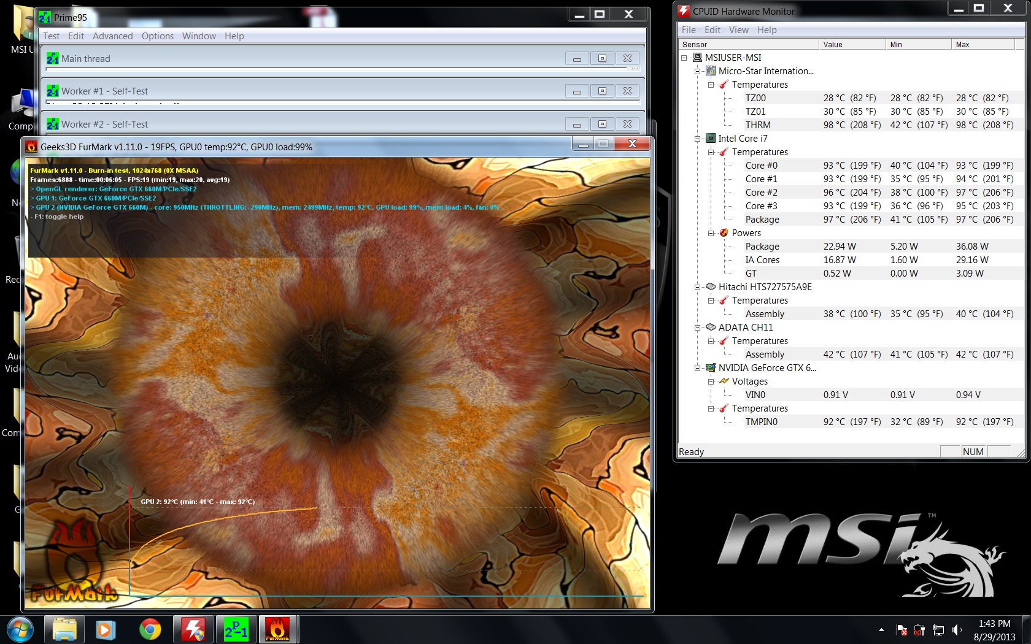
Task: Open the Hardware Monitor File menu
Action: pos(689,29)
